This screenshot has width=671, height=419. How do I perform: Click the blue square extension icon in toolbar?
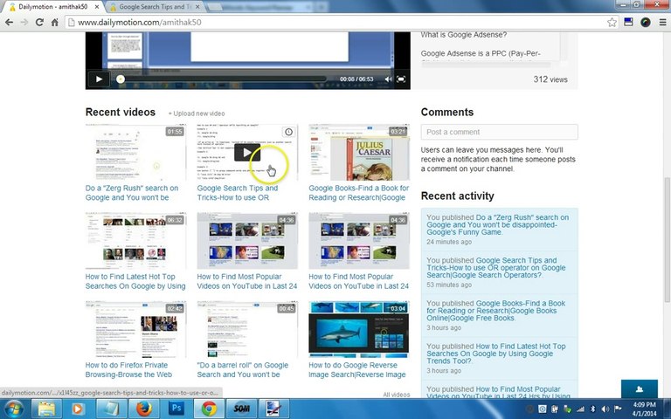point(628,22)
